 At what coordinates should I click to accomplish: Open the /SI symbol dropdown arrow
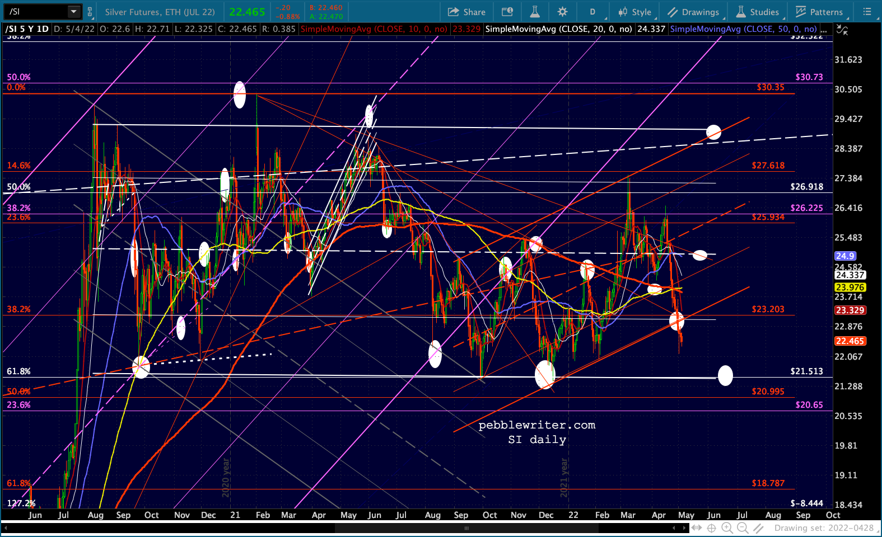[74, 11]
